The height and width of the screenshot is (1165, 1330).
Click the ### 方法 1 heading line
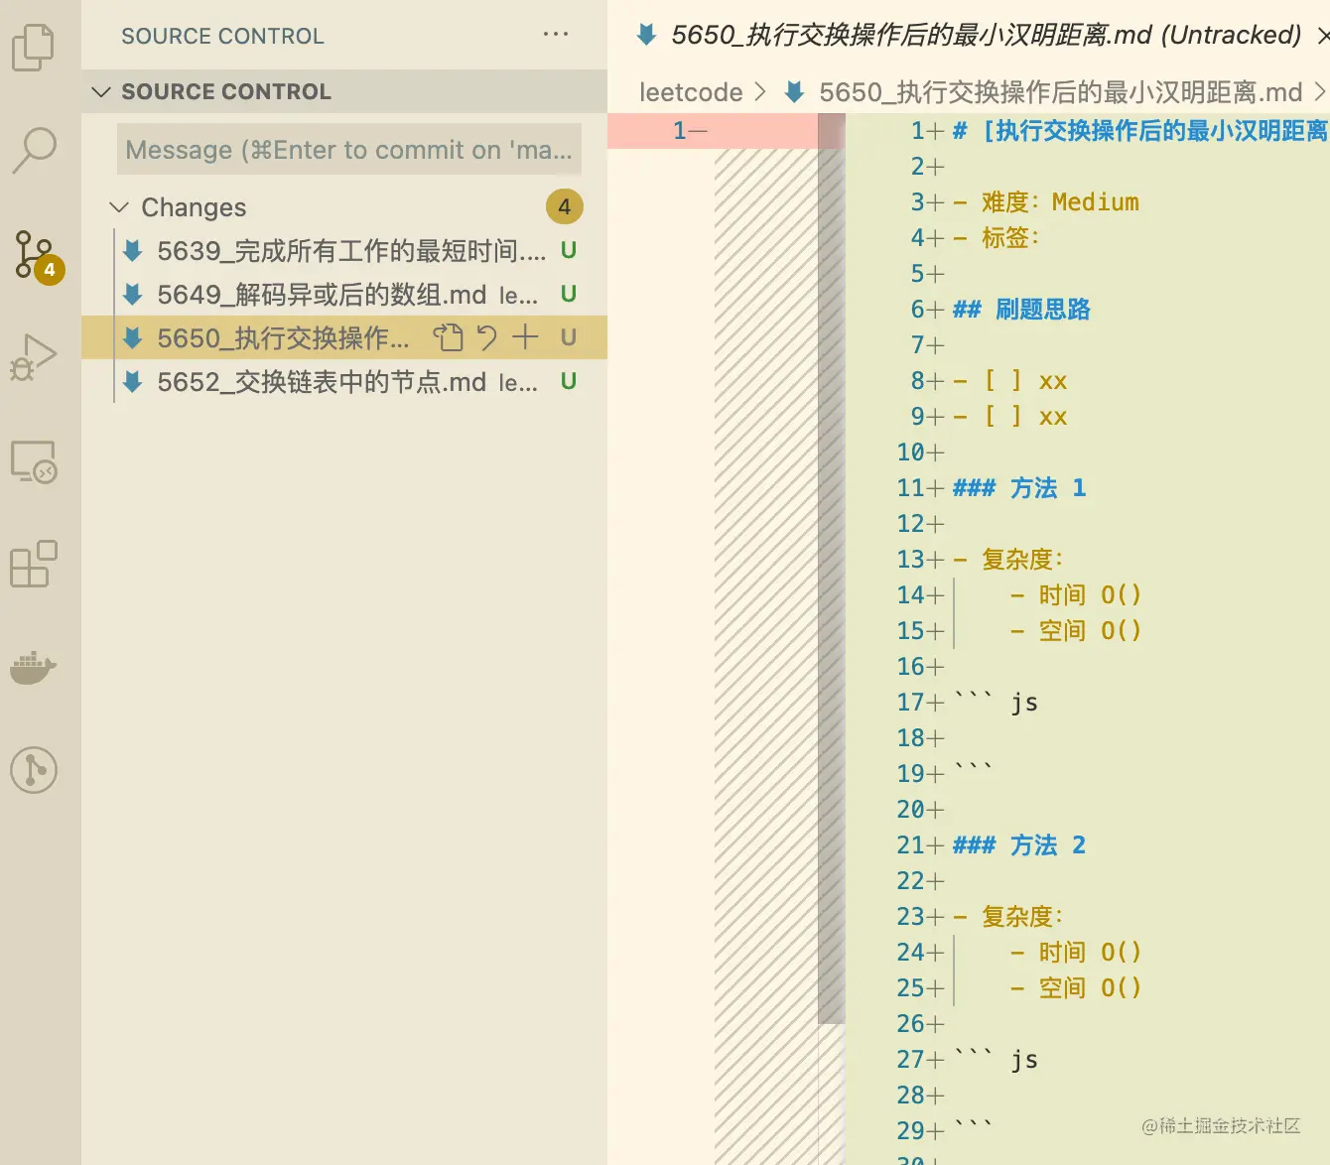tap(1019, 488)
